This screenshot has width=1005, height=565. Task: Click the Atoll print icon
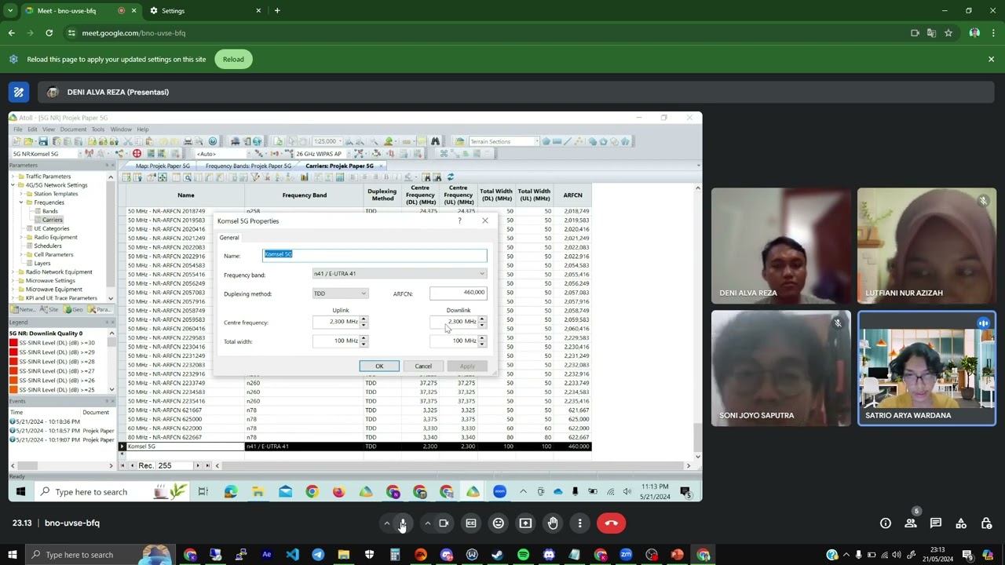188,141
